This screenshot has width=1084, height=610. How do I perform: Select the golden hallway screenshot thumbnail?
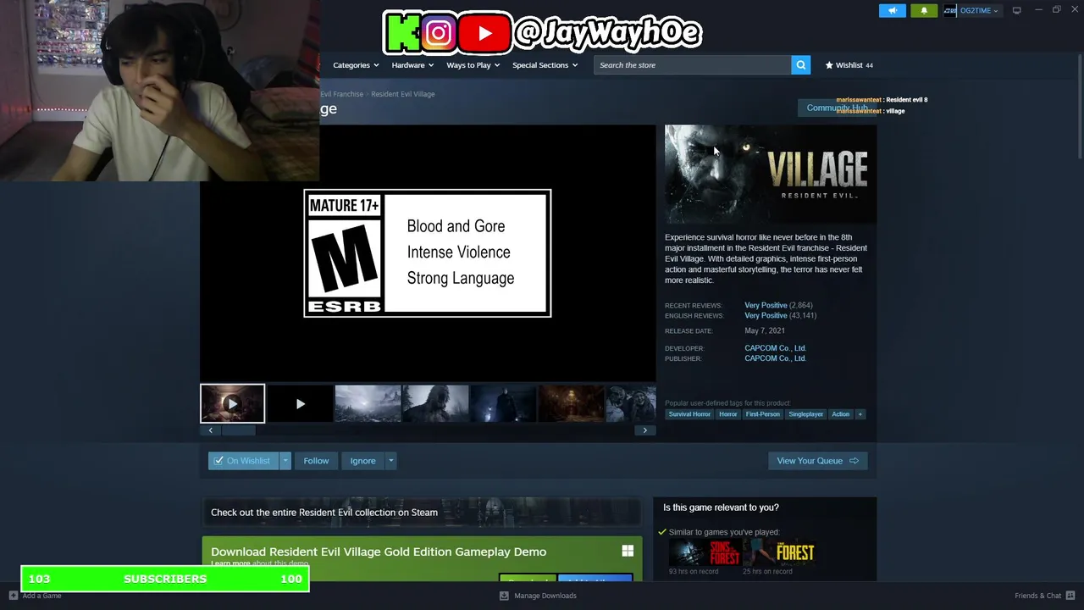pyautogui.click(x=571, y=404)
